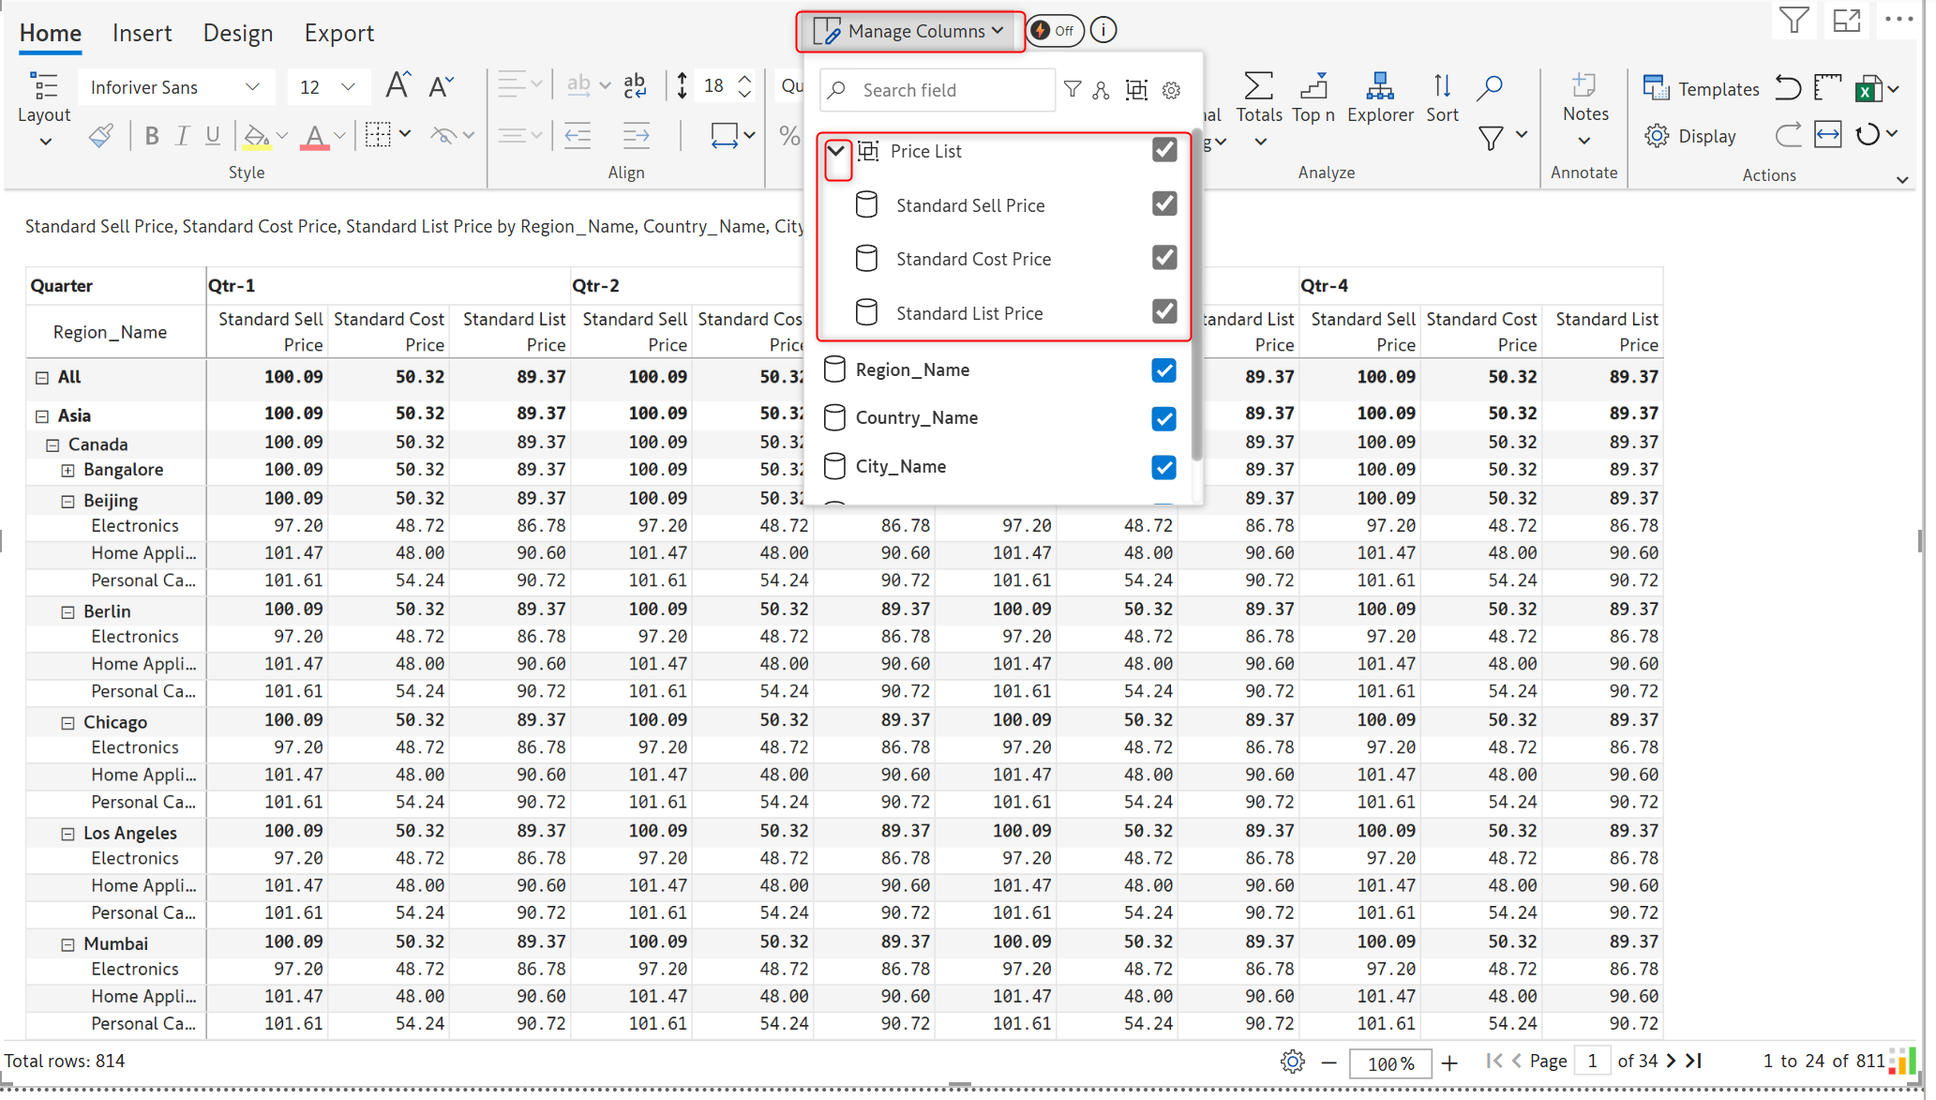
Task: Uncheck the Standard Cost Price checkbox
Action: (x=1163, y=258)
